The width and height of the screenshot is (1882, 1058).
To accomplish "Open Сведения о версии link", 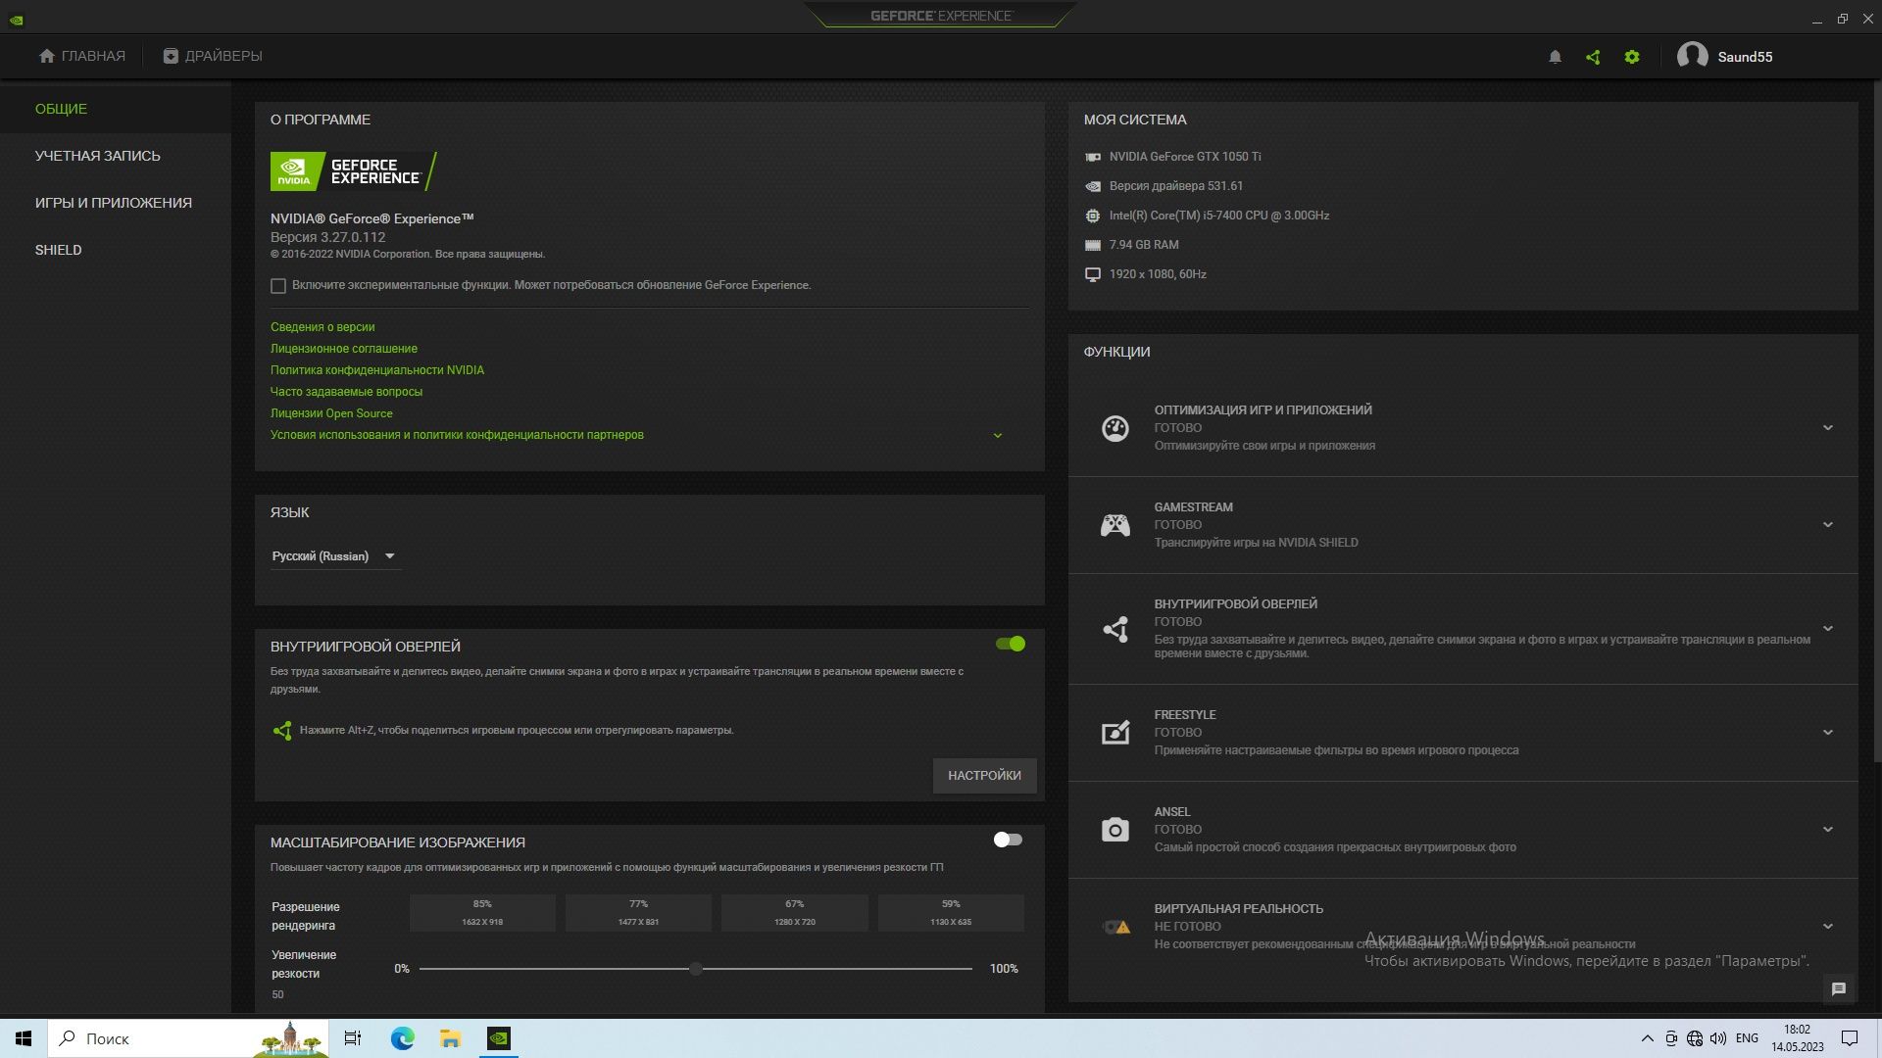I will click(x=322, y=327).
